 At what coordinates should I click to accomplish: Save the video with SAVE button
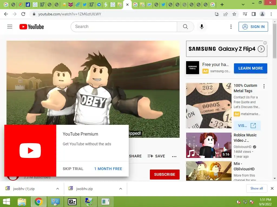[x=156, y=156]
